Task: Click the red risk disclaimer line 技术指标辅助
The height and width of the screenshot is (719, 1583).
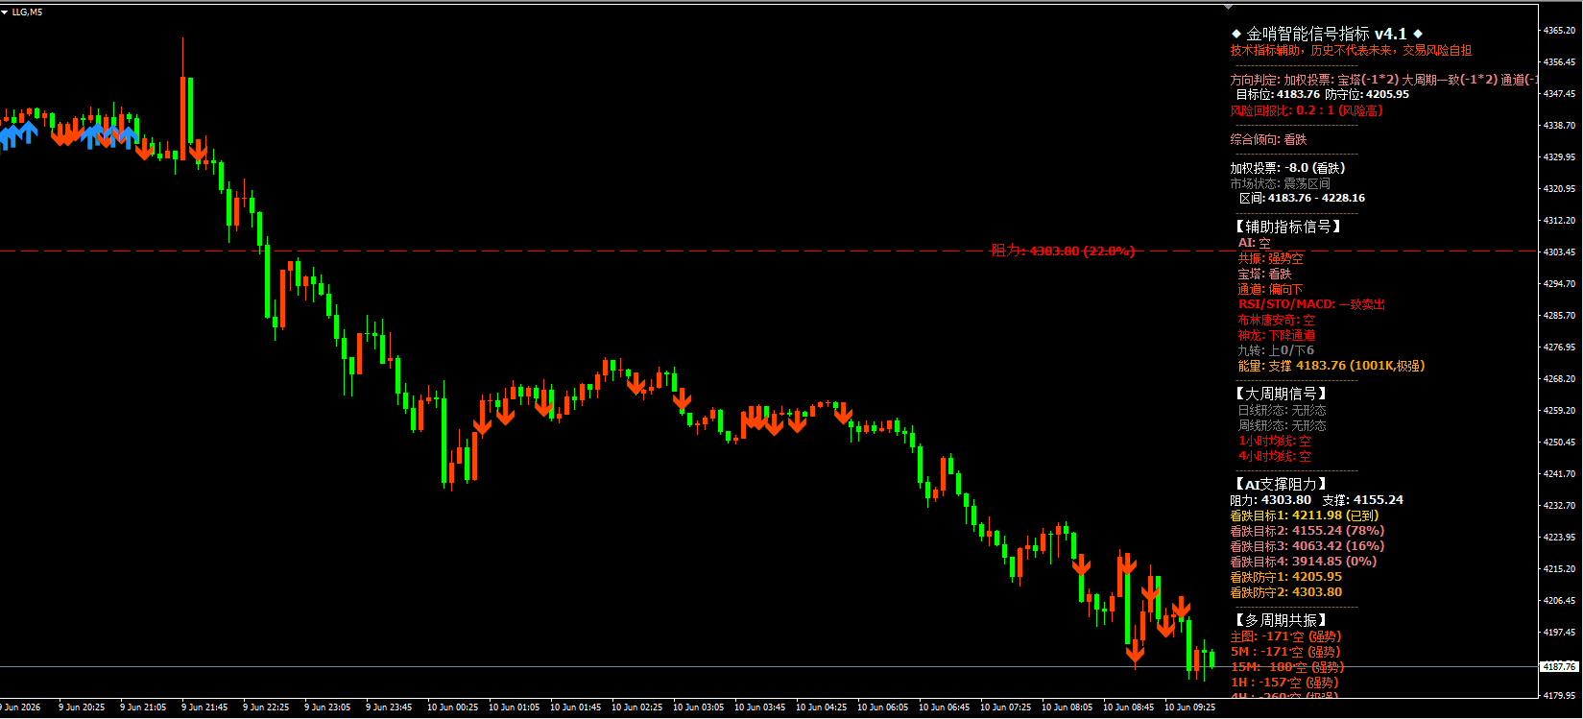Action: tap(1351, 50)
